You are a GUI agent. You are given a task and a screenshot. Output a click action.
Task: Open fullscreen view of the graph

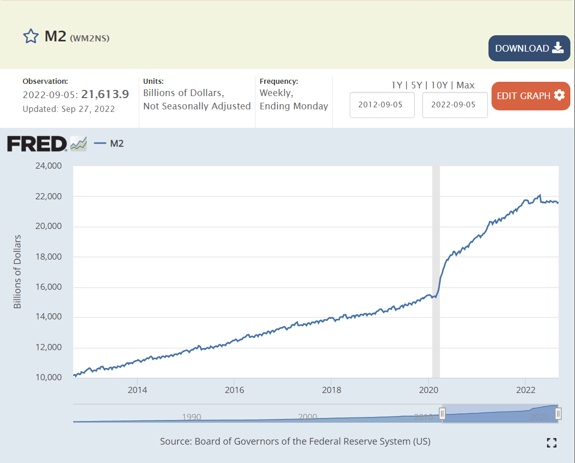pos(551,443)
